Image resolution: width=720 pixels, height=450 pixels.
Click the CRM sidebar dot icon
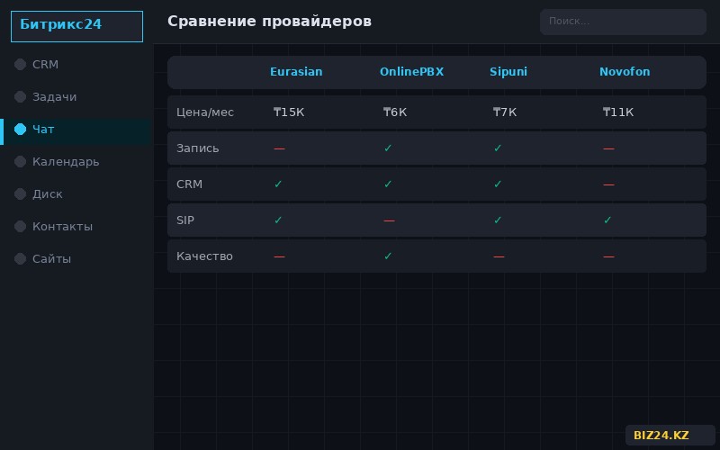[x=20, y=64]
